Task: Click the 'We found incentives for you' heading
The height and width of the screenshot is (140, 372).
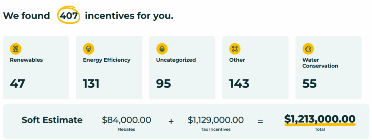Action: (88, 16)
